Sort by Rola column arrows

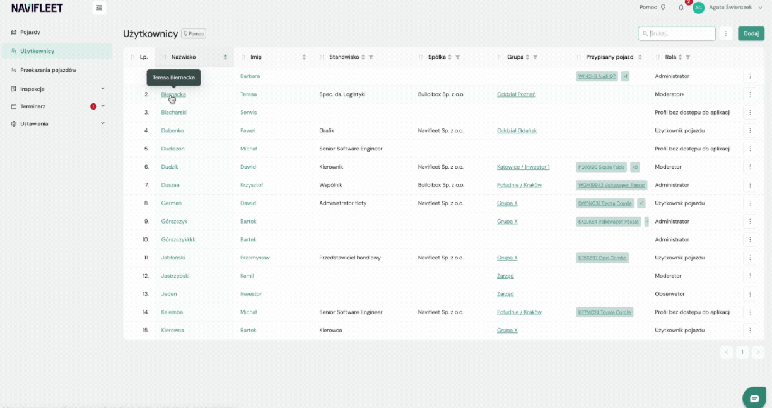point(681,57)
